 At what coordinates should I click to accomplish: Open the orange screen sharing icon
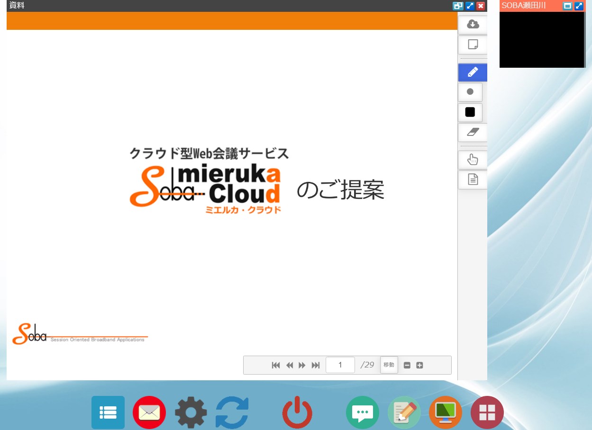tap(446, 412)
